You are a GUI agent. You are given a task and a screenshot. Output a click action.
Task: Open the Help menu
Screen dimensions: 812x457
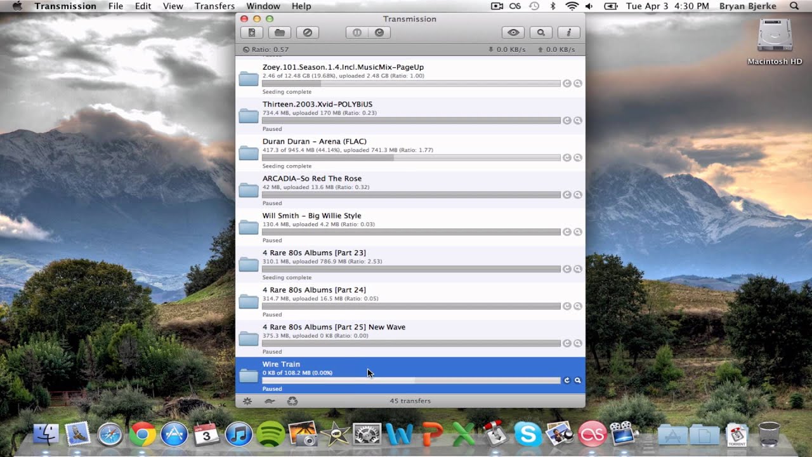301,6
